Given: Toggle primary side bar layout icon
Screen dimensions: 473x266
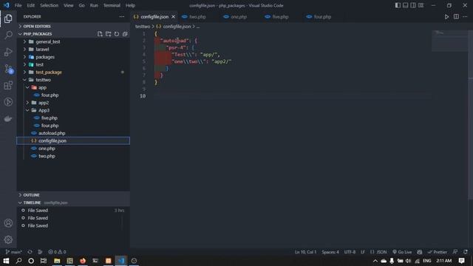Looking at the screenshot, I should [x=398, y=5].
